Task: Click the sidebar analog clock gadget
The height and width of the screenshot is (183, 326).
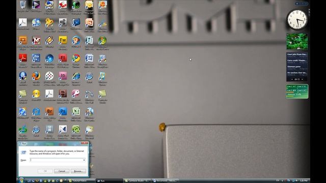Action: (297, 20)
